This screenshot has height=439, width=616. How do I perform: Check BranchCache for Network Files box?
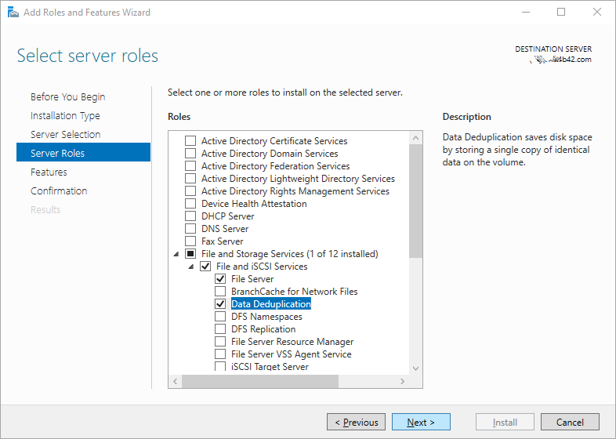pos(220,292)
